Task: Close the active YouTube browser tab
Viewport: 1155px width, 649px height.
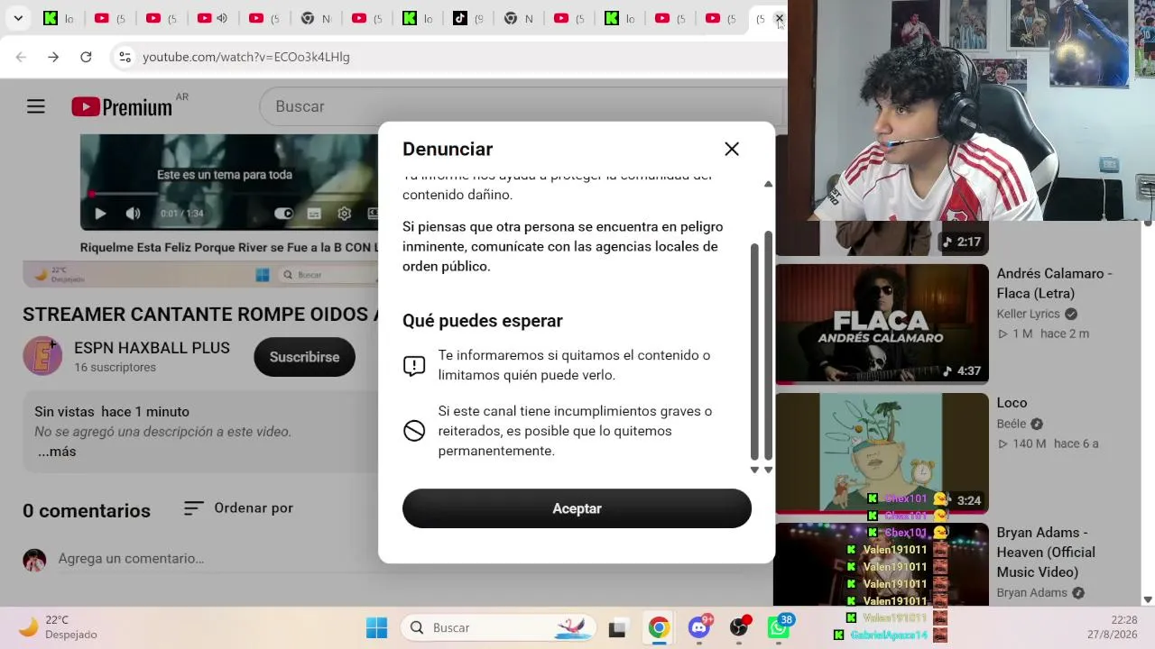Action: point(780,18)
